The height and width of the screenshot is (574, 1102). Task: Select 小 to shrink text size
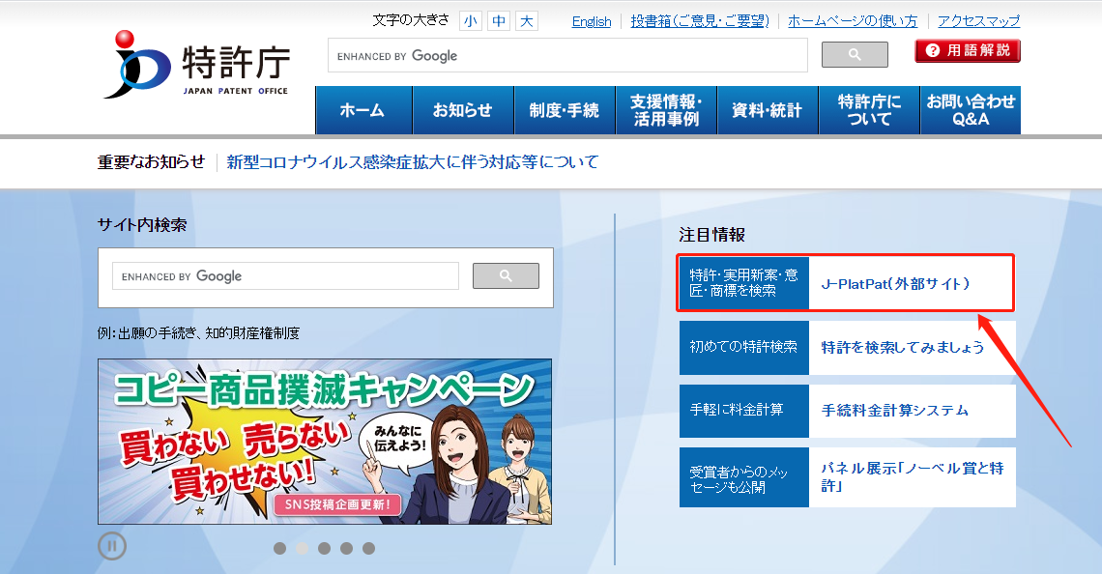(x=471, y=20)
